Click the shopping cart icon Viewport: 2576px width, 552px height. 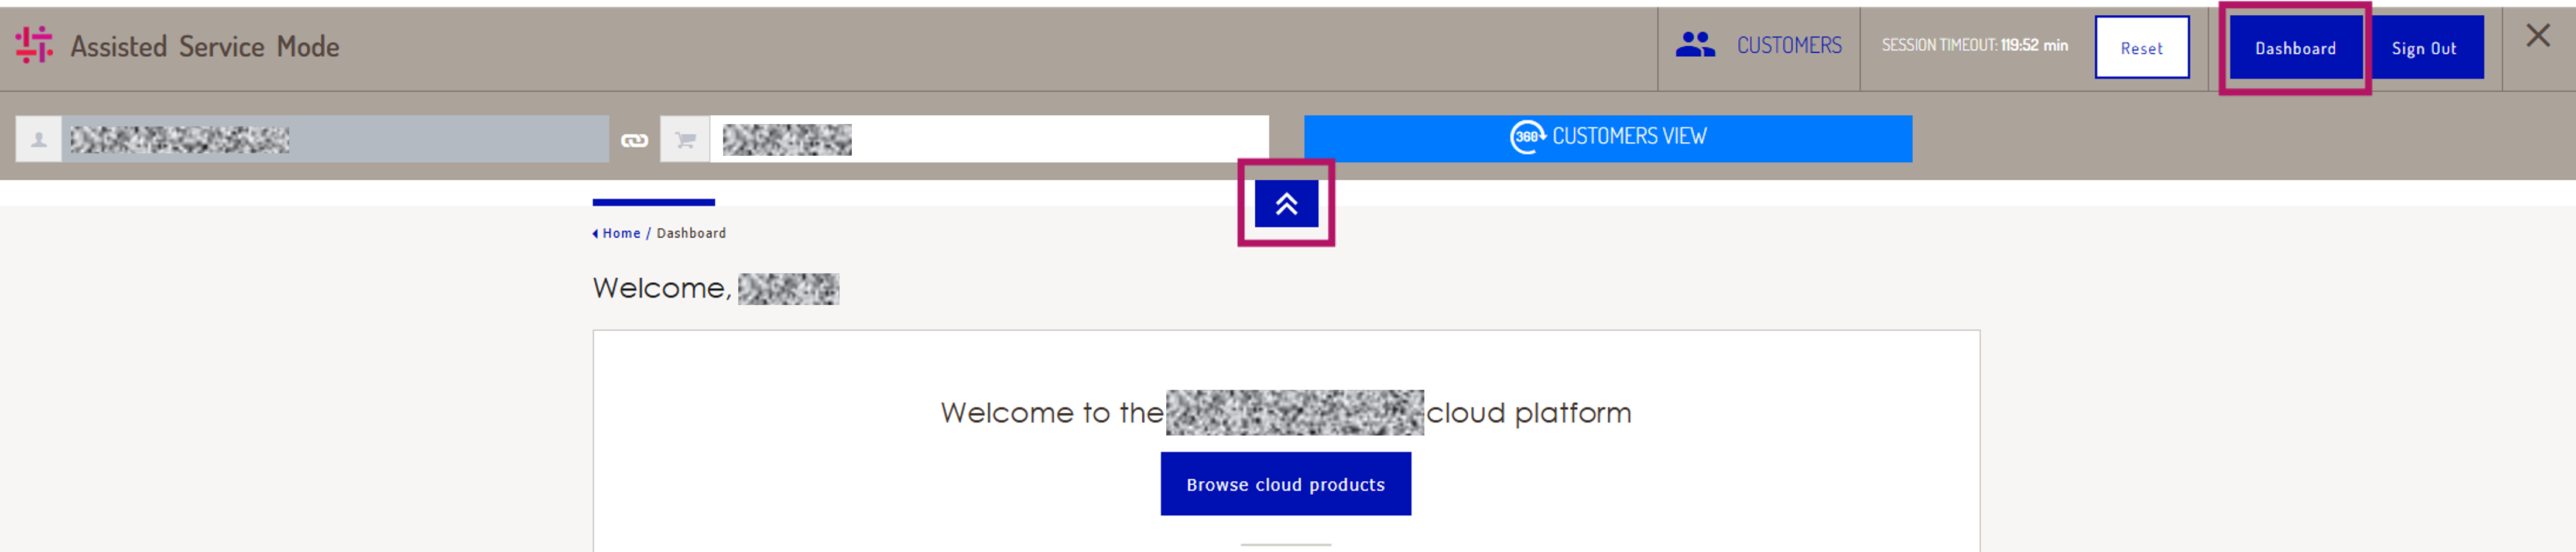[x=685, y=139]
